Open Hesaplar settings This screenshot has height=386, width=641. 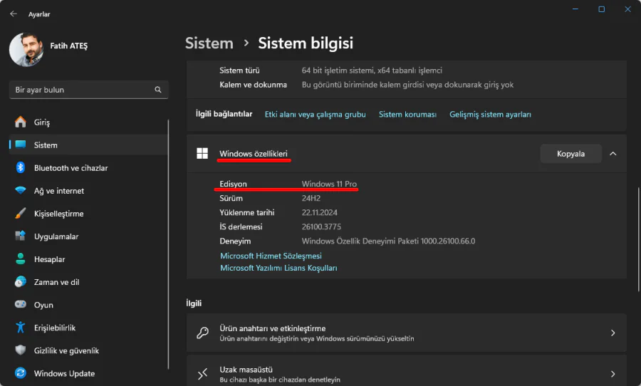coord(88,259)
